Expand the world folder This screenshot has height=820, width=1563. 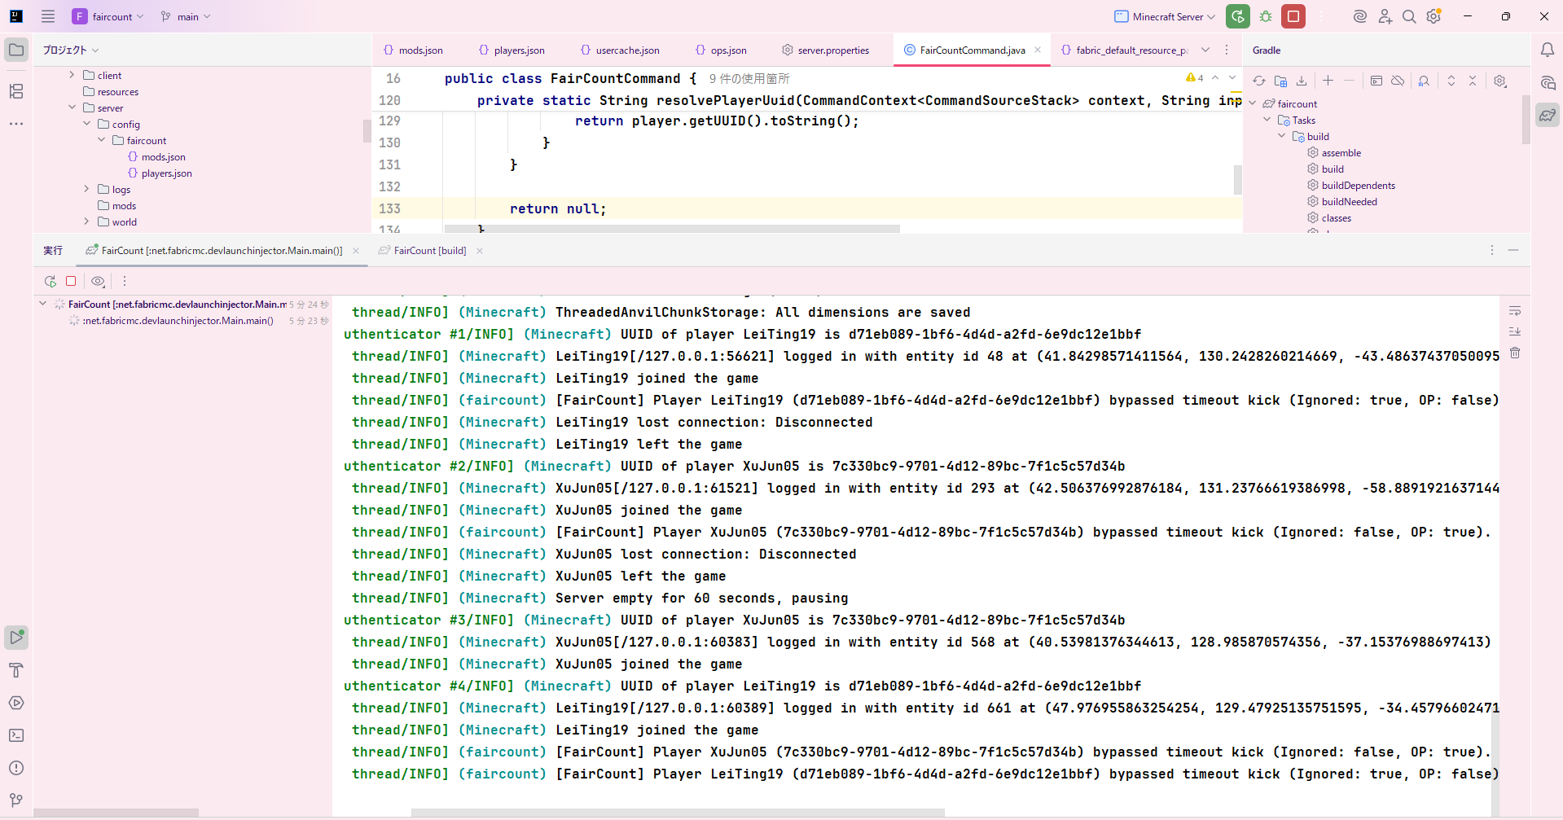pos(86,221)
